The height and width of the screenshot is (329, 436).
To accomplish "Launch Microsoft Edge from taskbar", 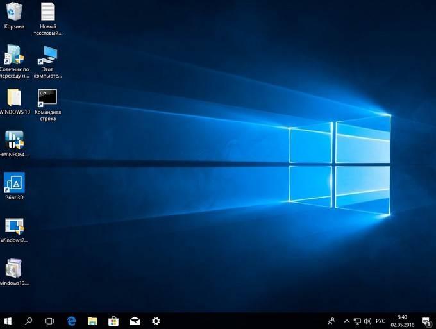I will [x=71, y=321].
